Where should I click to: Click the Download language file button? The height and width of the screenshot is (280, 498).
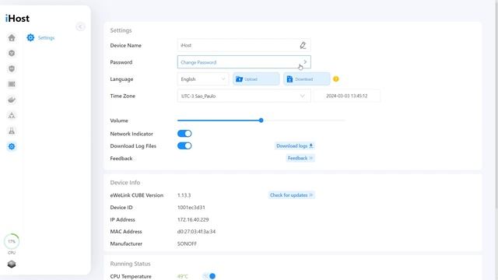point(307,79)
